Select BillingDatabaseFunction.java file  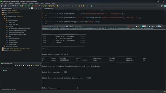17,30
